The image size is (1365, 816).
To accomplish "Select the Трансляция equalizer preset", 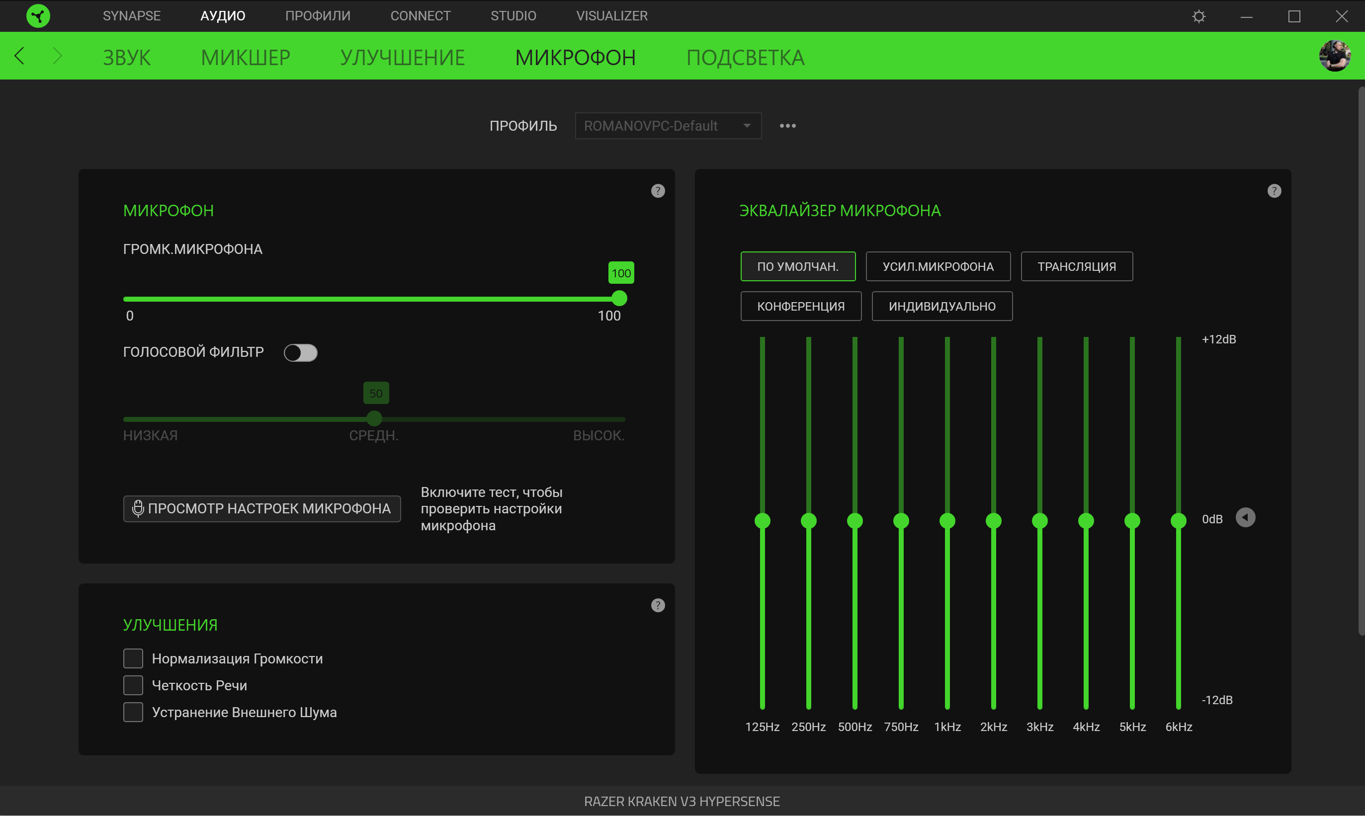I will (x=1076, y=267).
